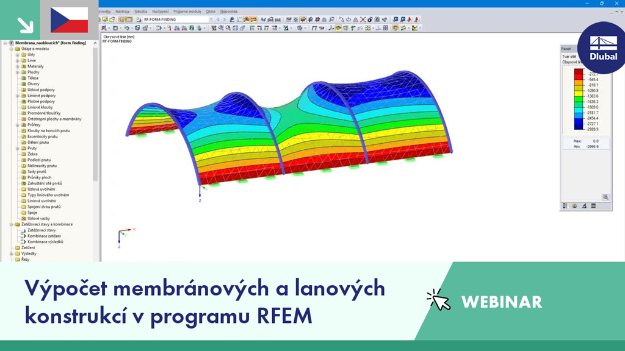Click the grid table icon in second toolbar

point(386,28)
